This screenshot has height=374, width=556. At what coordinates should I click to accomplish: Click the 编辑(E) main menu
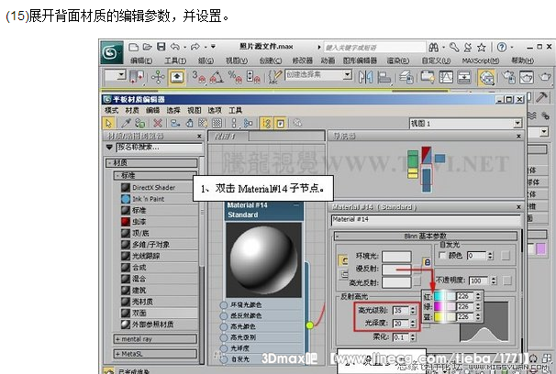[x=141, y=60]
